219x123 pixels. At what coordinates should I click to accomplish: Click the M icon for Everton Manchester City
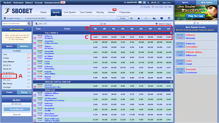(35, 87)
